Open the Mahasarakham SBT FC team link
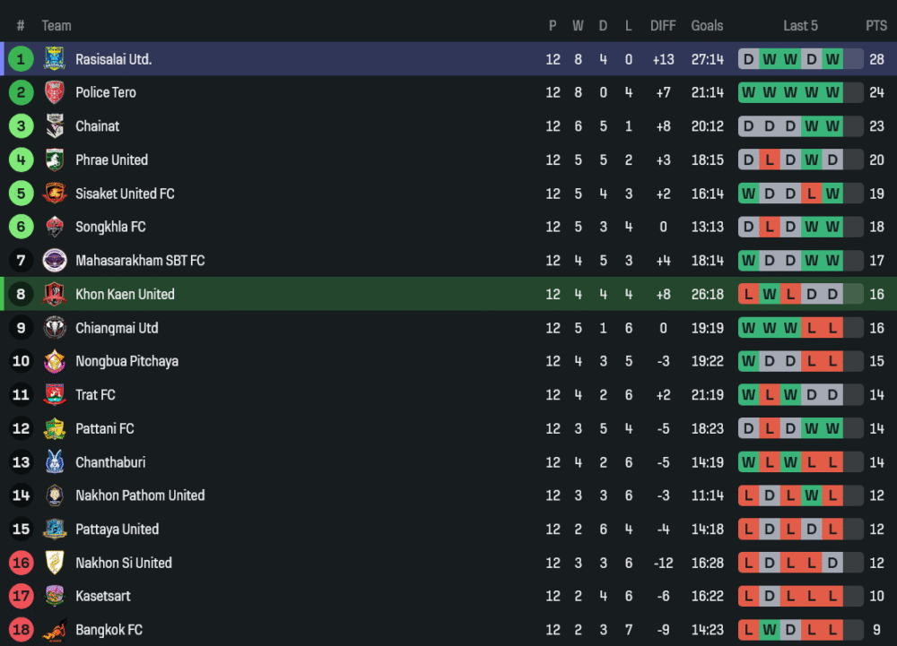The width and height of the screenshot is (897, 646). pyautogui.click(x=140, y=261)
